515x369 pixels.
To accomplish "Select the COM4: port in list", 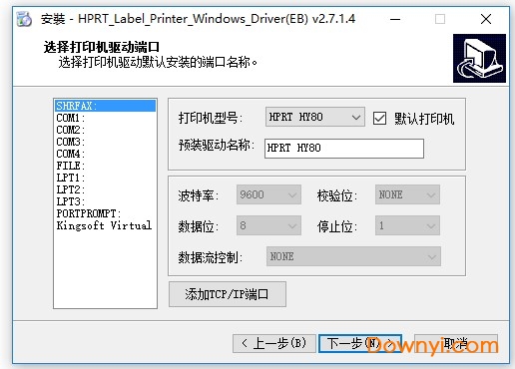I will click(x=105, y=154).
